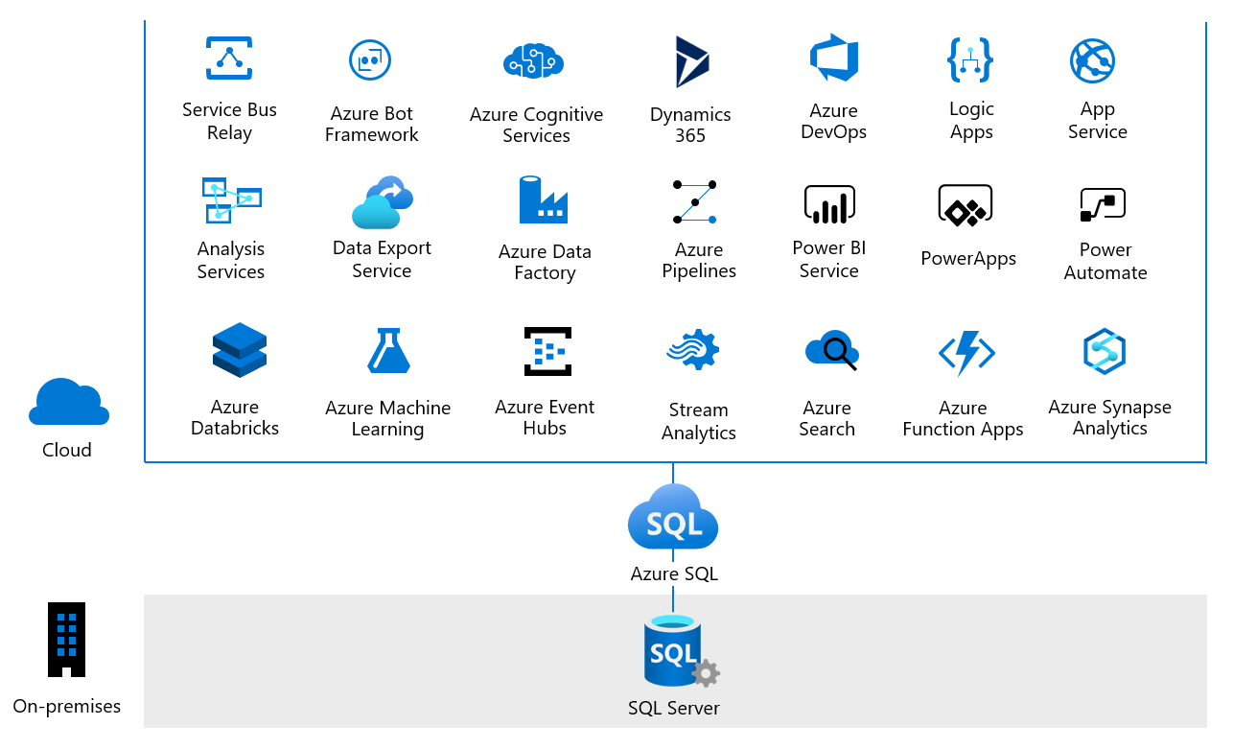Image resolution: width=1233 pixels, height=749 pixels.
Task: Click the "Azure Cognitive Services" label
Action: [536, 125]
